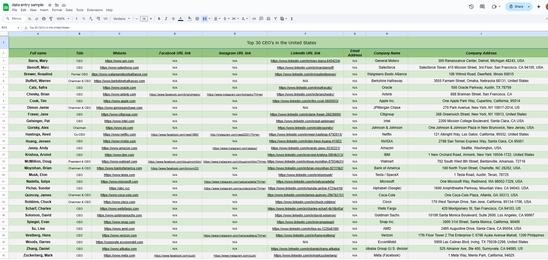Open the zoom 100% dropdown

(x=63, y=19)
